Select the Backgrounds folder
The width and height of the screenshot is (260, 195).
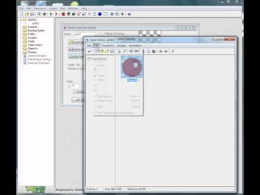point(36,30)
